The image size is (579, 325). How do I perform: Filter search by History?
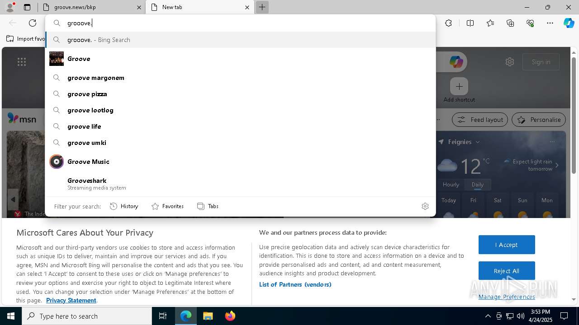pos(124,206)
